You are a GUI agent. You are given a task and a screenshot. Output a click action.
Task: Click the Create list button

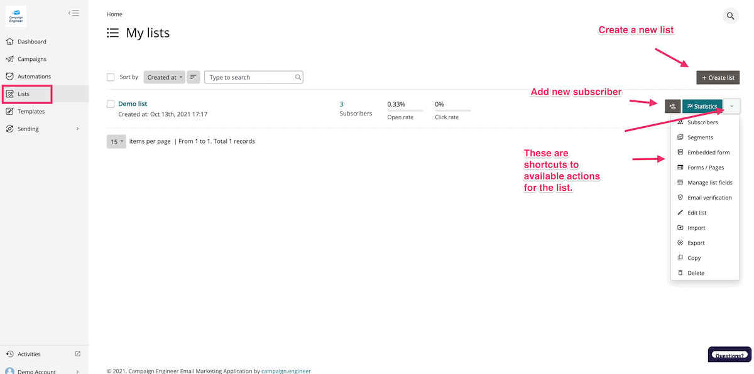718,77
